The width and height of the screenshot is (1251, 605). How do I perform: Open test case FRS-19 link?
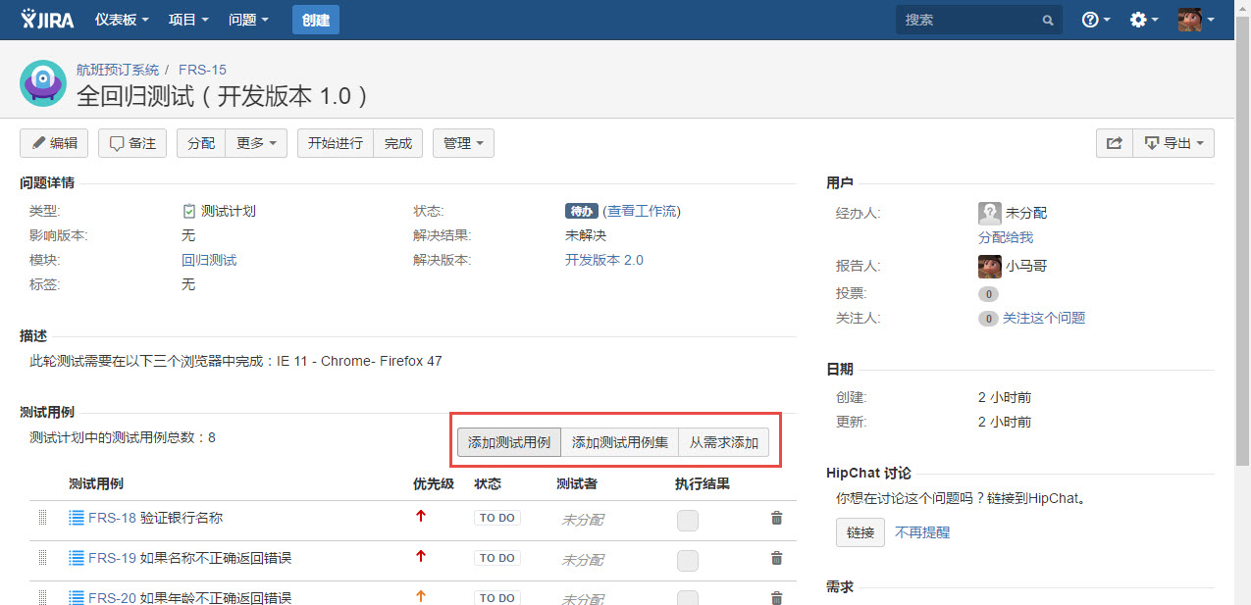(x=189, y=558)
